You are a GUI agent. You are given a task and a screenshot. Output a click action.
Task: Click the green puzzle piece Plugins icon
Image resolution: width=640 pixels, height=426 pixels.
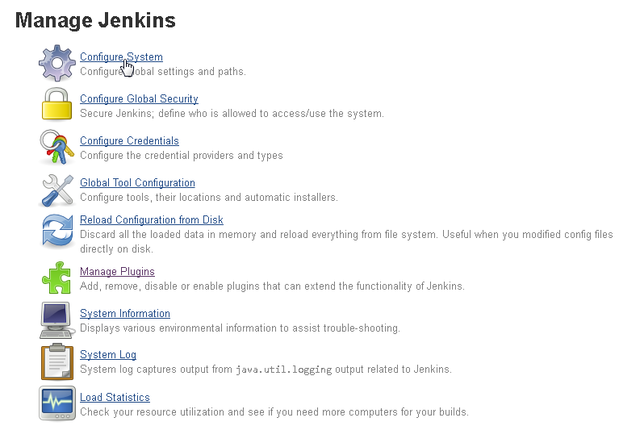pyautogui.click(x=56, y=278)
